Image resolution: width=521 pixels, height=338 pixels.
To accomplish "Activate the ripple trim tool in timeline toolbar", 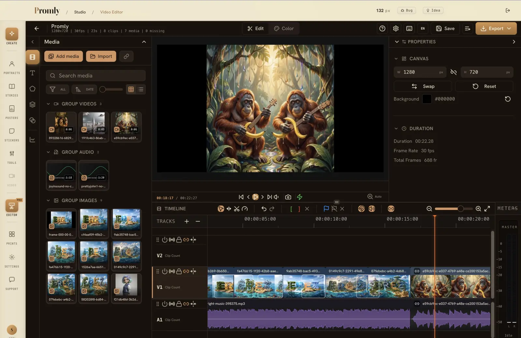I will 229,209.
